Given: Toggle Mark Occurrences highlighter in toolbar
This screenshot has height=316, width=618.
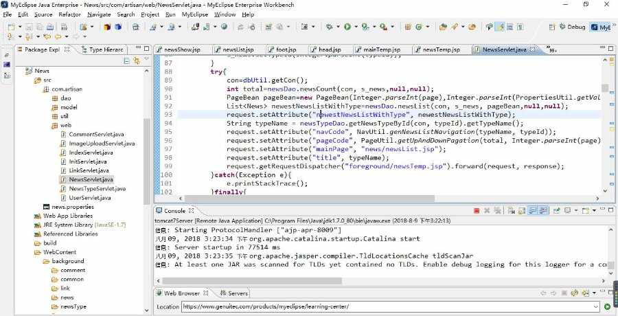Looking at the screenshot, I should (x=501, y=27).
